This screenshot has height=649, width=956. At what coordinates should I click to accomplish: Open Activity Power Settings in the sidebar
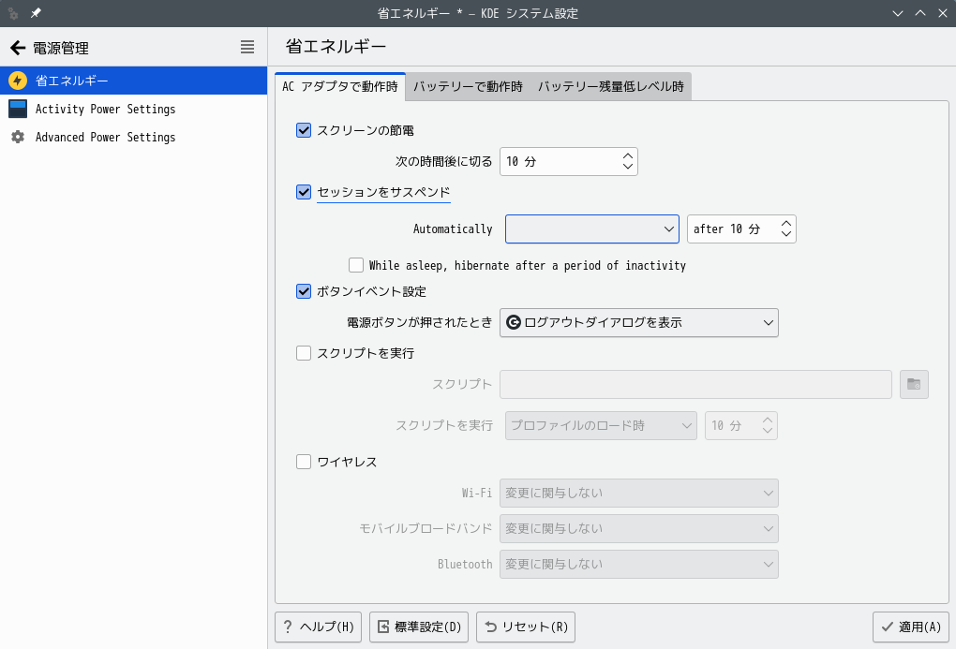point(105,109)
